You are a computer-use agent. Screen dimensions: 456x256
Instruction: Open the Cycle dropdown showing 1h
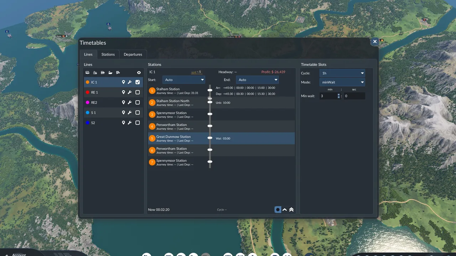tap(342, 73)
